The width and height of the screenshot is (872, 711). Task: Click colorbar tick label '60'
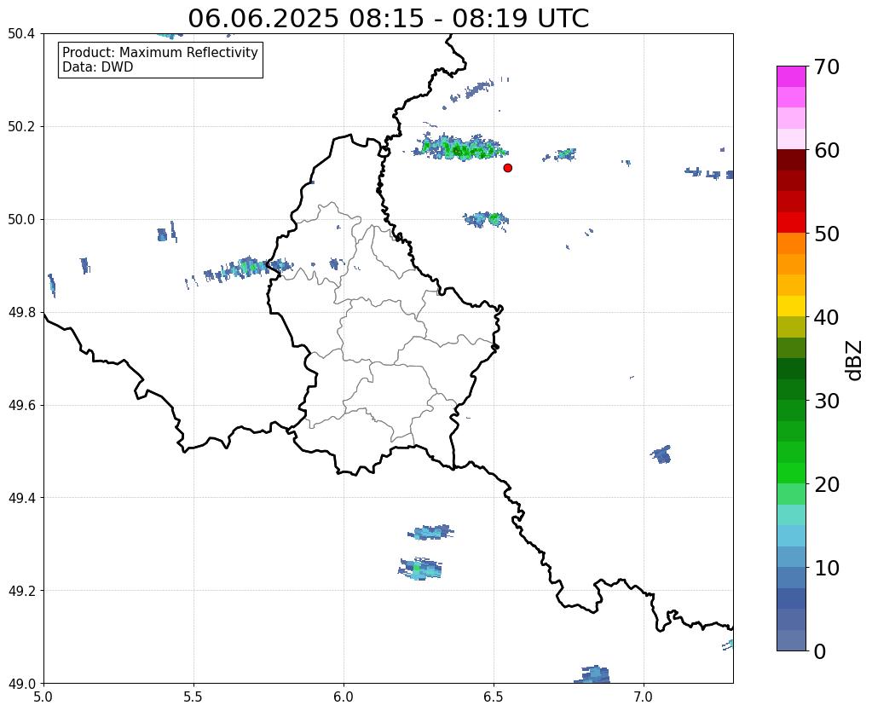point(827,150)
